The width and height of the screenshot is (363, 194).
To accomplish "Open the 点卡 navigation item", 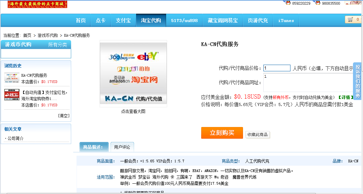I will click(101, 21).
